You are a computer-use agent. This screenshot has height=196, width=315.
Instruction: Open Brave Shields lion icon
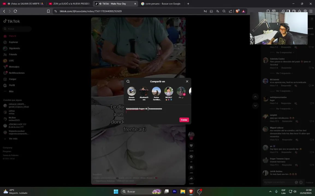(x=237, y=11)
